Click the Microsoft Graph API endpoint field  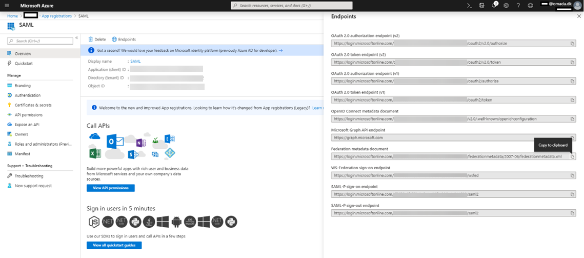[453, 137]
